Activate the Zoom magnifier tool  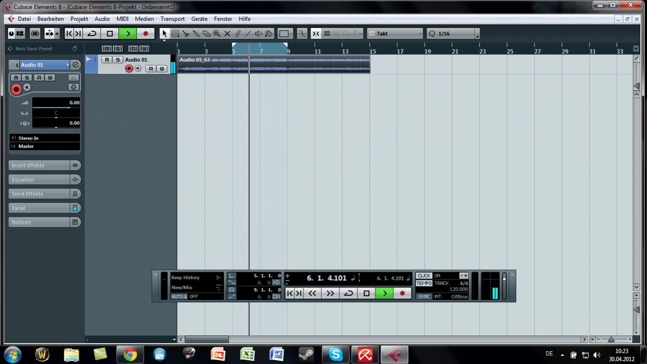[217, 34]
